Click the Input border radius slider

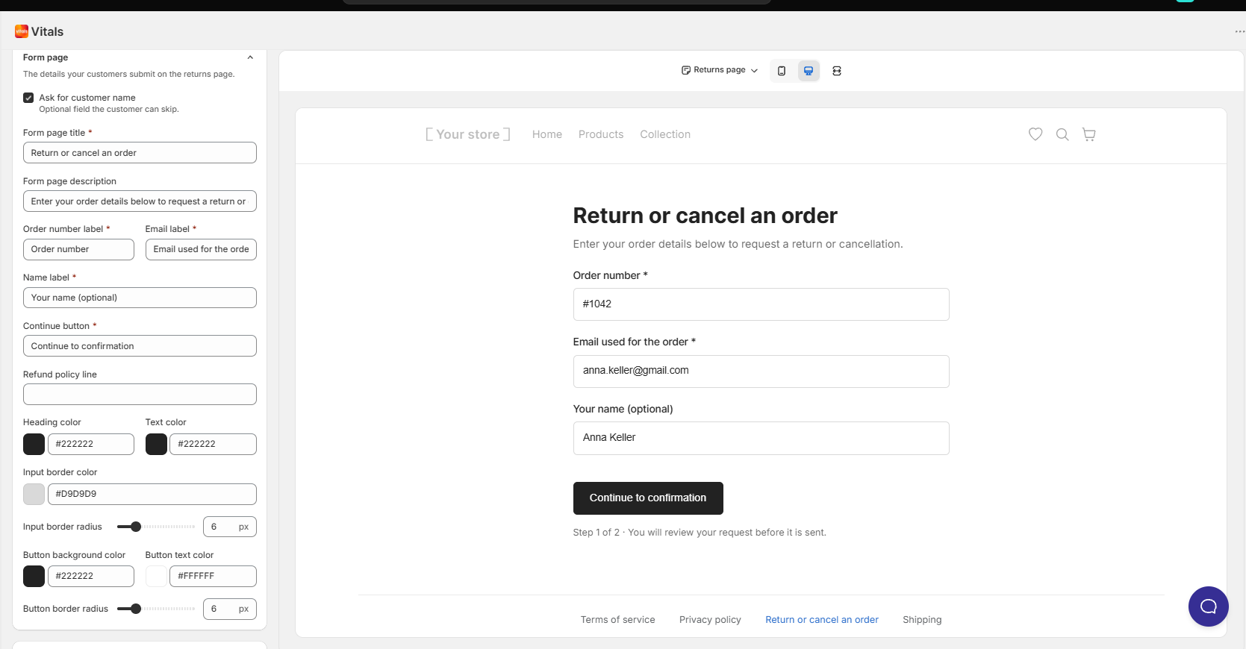pyautogui.click(x=156, y=527)
